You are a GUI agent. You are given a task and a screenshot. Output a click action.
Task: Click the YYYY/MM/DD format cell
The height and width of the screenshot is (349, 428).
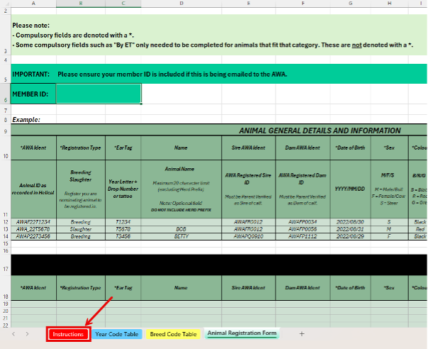coord(350,189)
